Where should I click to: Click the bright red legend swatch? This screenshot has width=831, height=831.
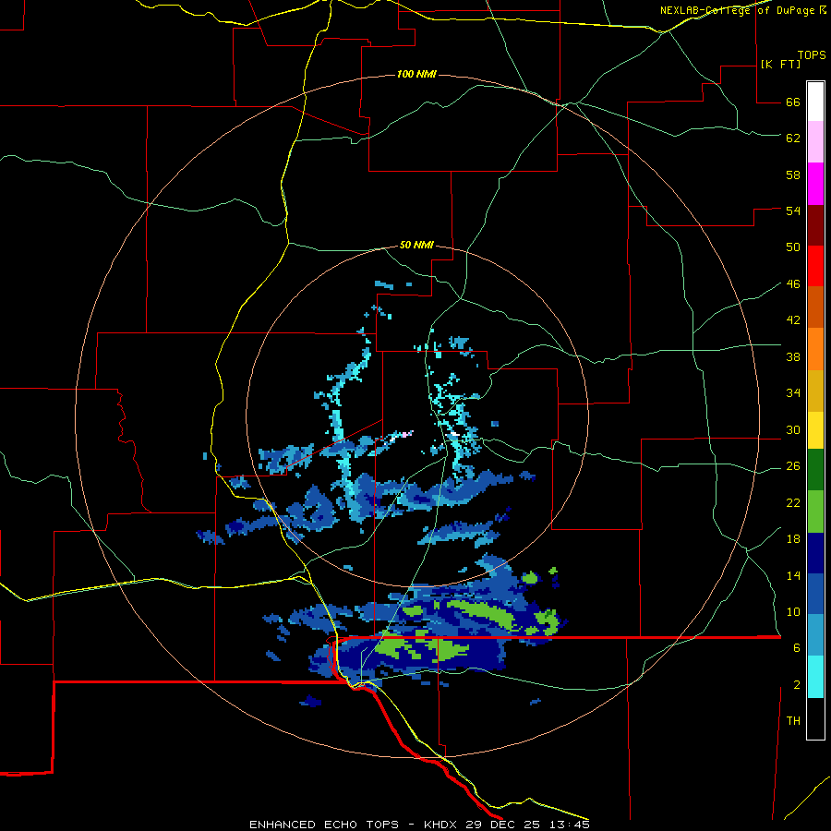(x=815, y=266)
